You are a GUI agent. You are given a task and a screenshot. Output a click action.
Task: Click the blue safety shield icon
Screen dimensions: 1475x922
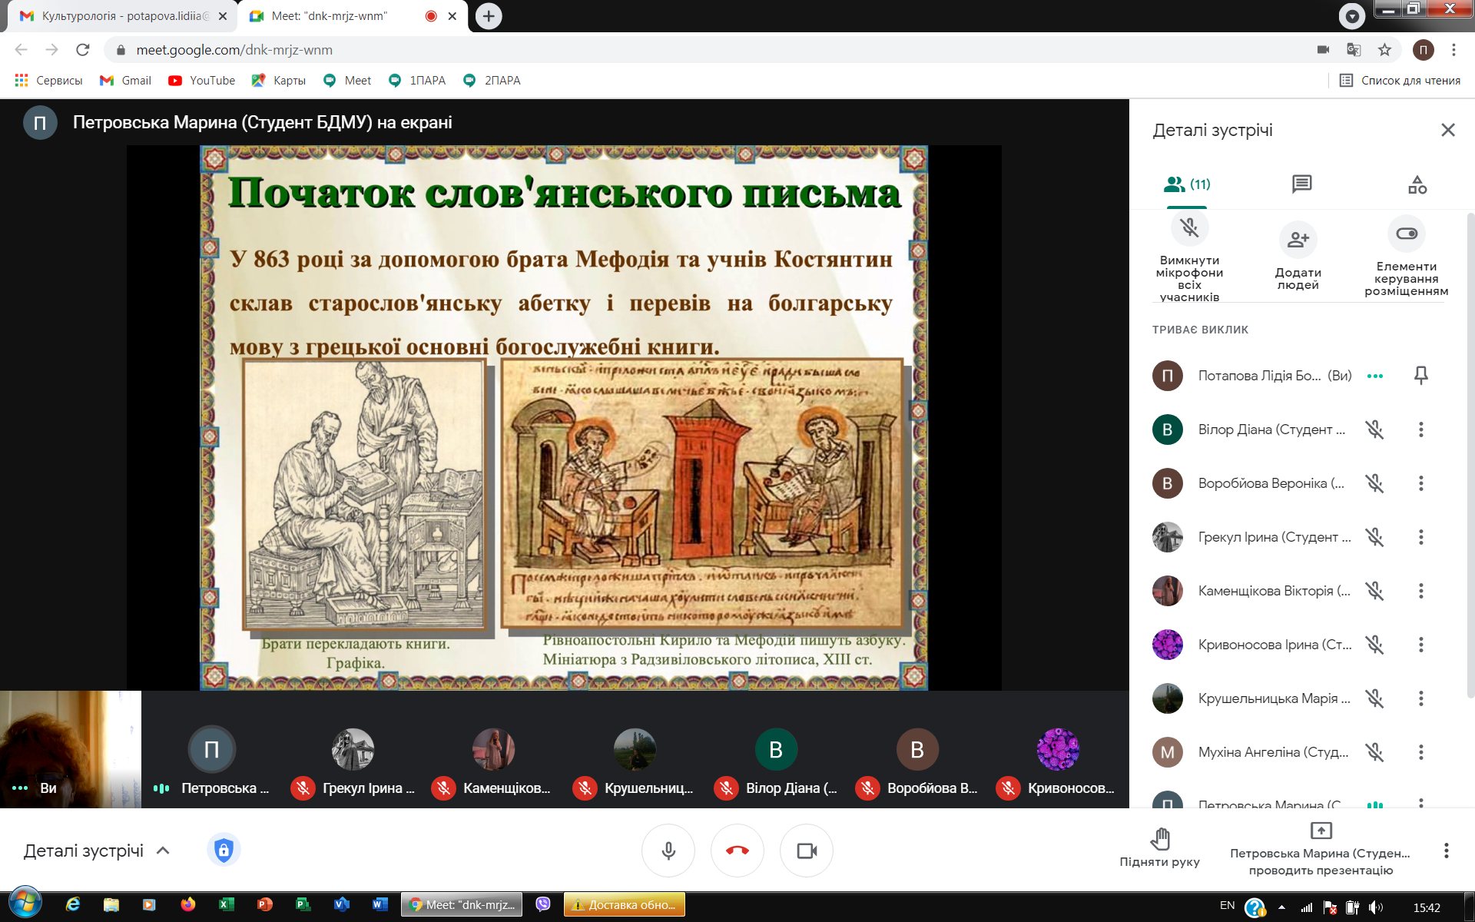[224, 850]
